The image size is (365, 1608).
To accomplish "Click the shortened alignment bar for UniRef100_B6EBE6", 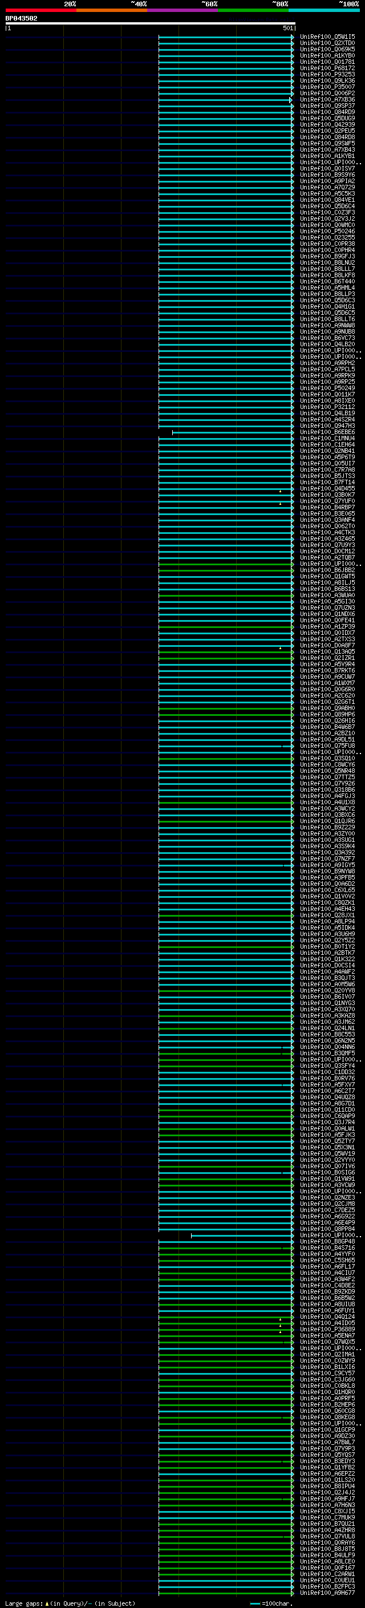I will pyautogui.click(x=232, y=432).
